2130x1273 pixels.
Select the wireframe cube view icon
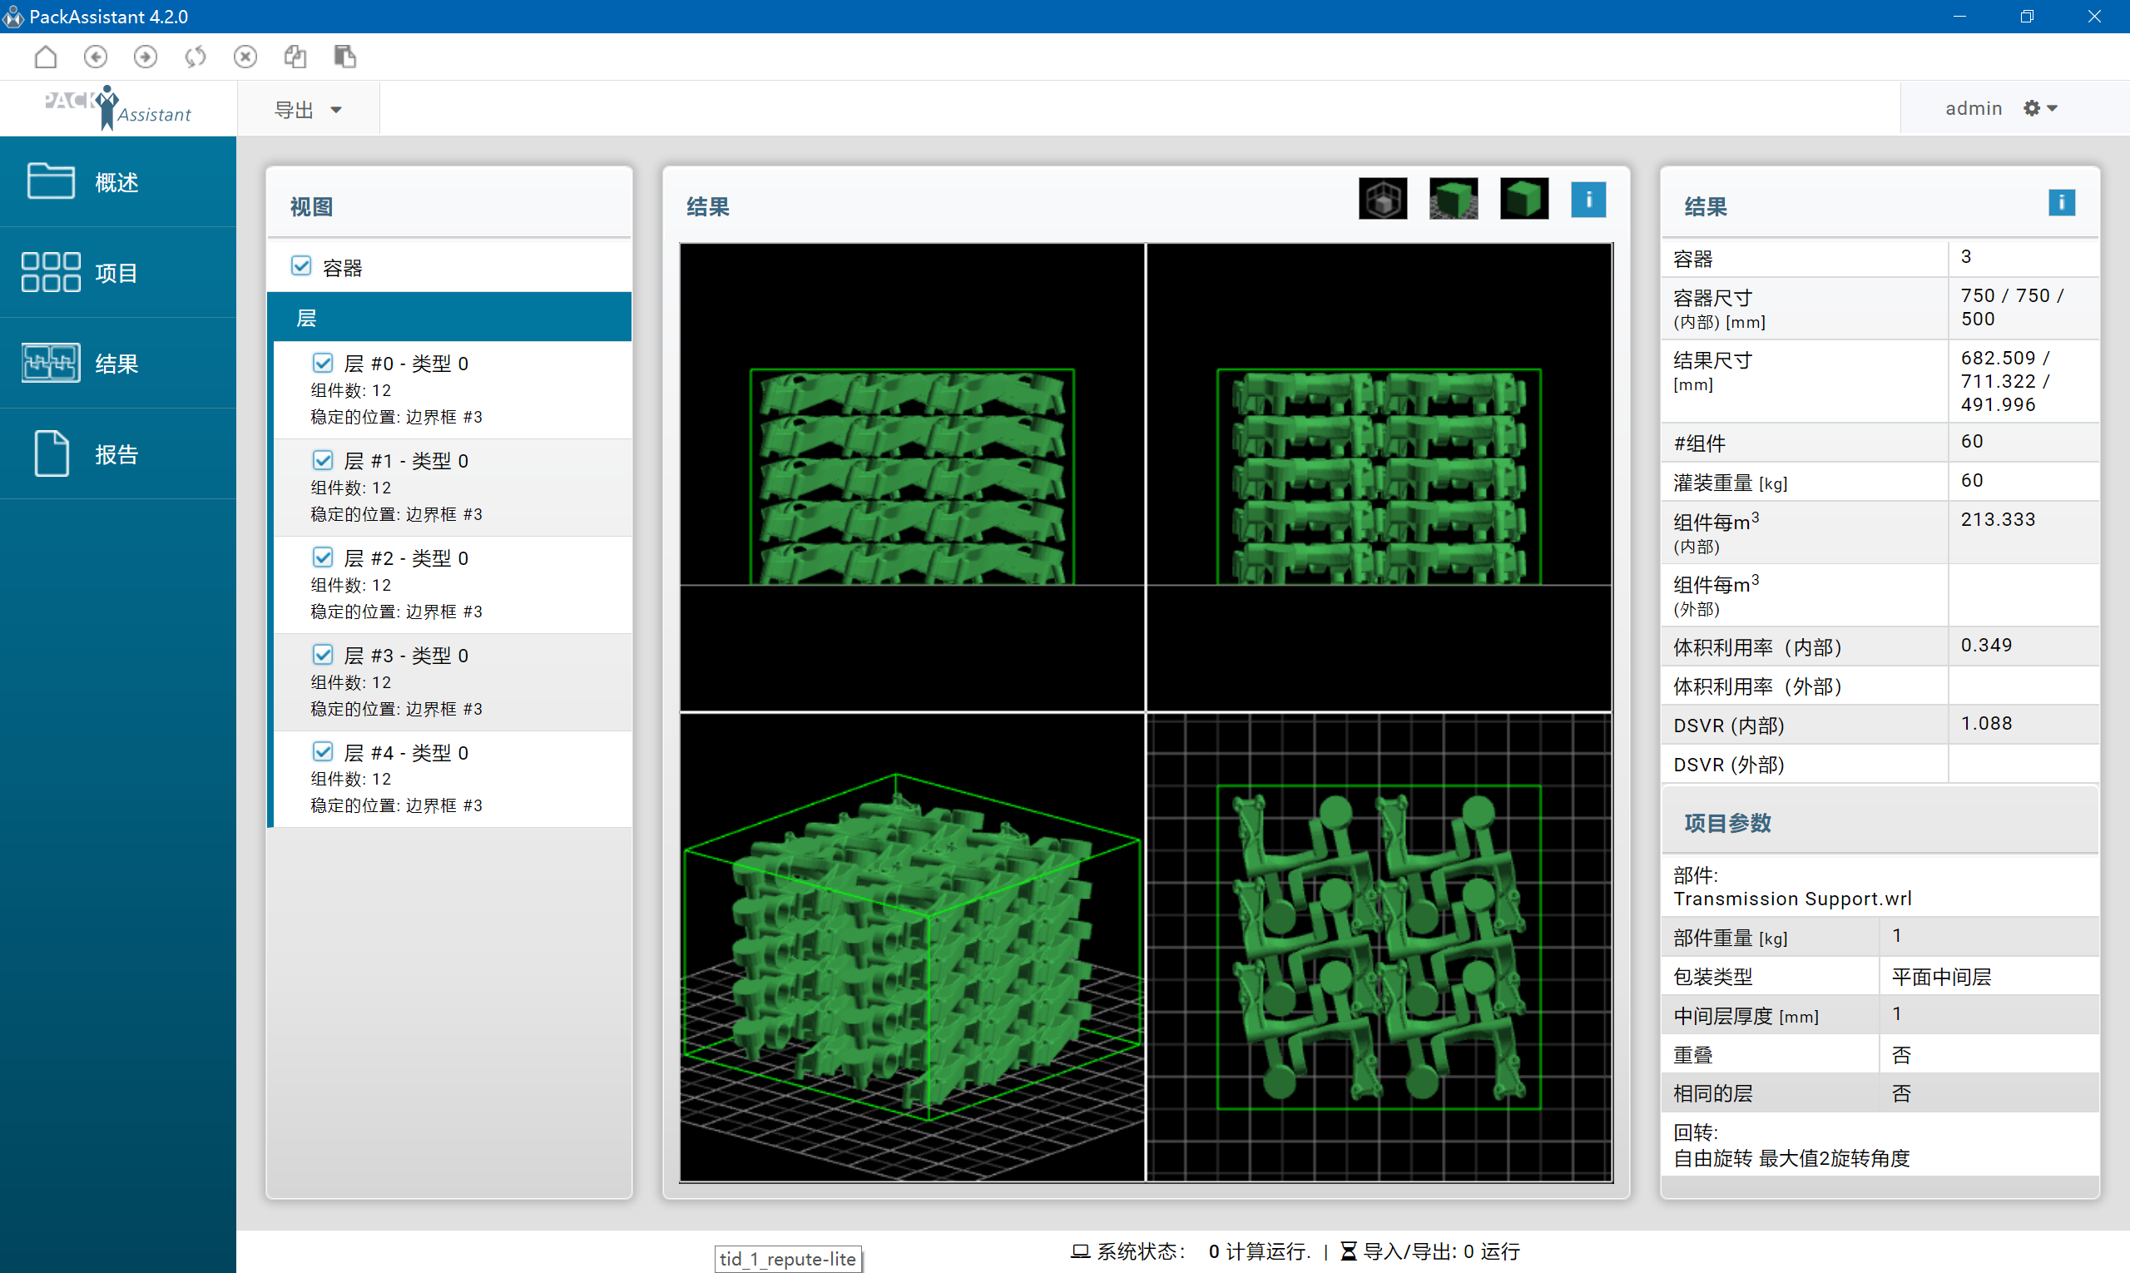tap(1382, 199)
